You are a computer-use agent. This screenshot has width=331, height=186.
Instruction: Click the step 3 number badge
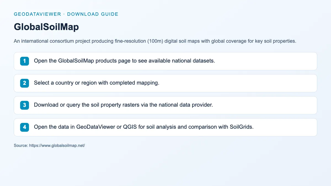tap(25, 105)
